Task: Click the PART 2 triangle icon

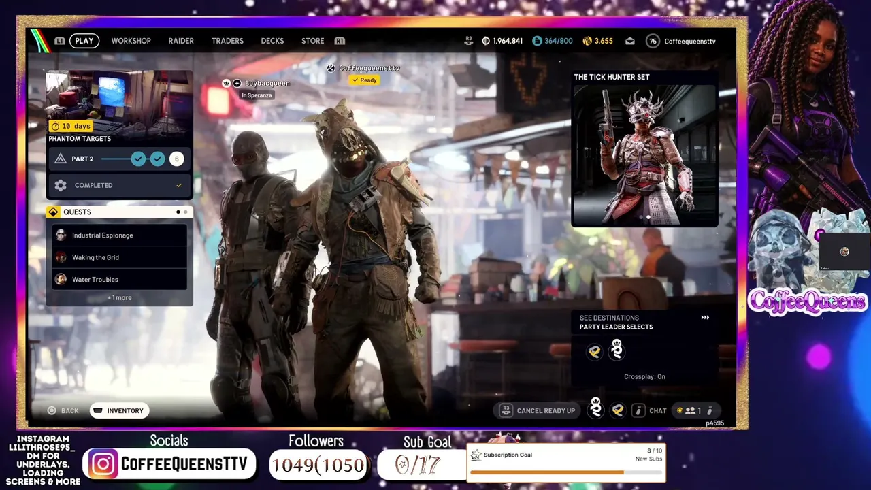Action: pos(61,159)
